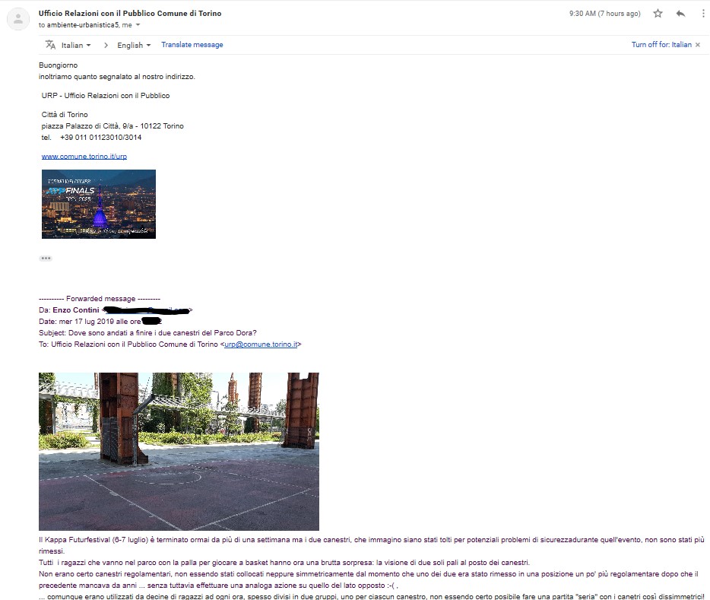Click the translate icon beside Italian

51,45
